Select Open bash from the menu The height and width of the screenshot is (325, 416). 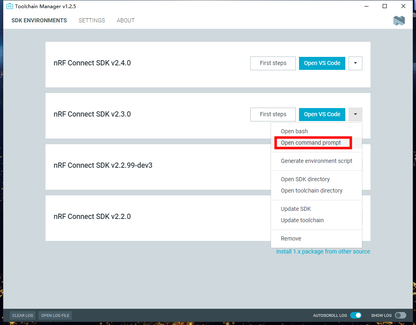pos(294,131)
